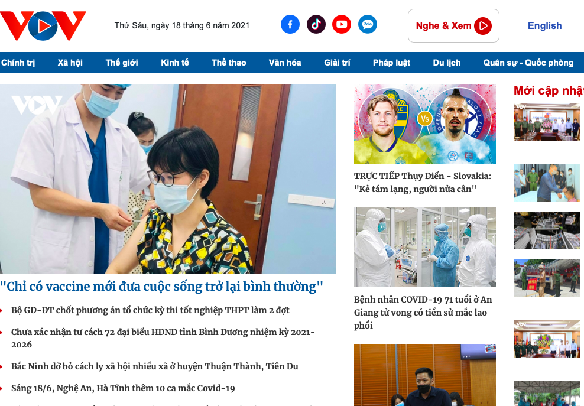Open the Facebook social icon
The image size is (584, 406).
[290, 24]
